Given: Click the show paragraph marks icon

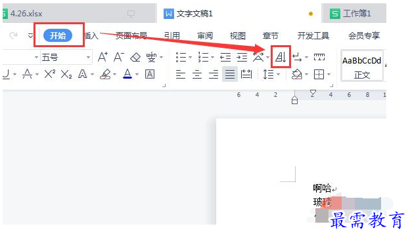Looking at the screenshot, I should tap(297, 57).
